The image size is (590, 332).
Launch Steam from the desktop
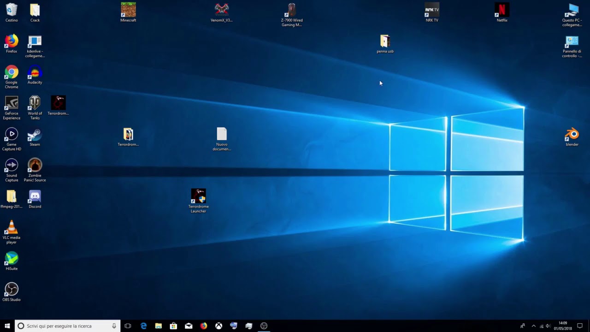click(35, 137)
